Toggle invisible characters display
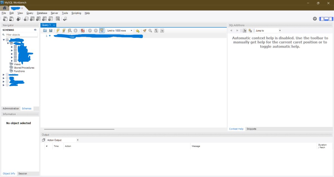The height and width of the screenshot is (177, 334). click(156, 31)
